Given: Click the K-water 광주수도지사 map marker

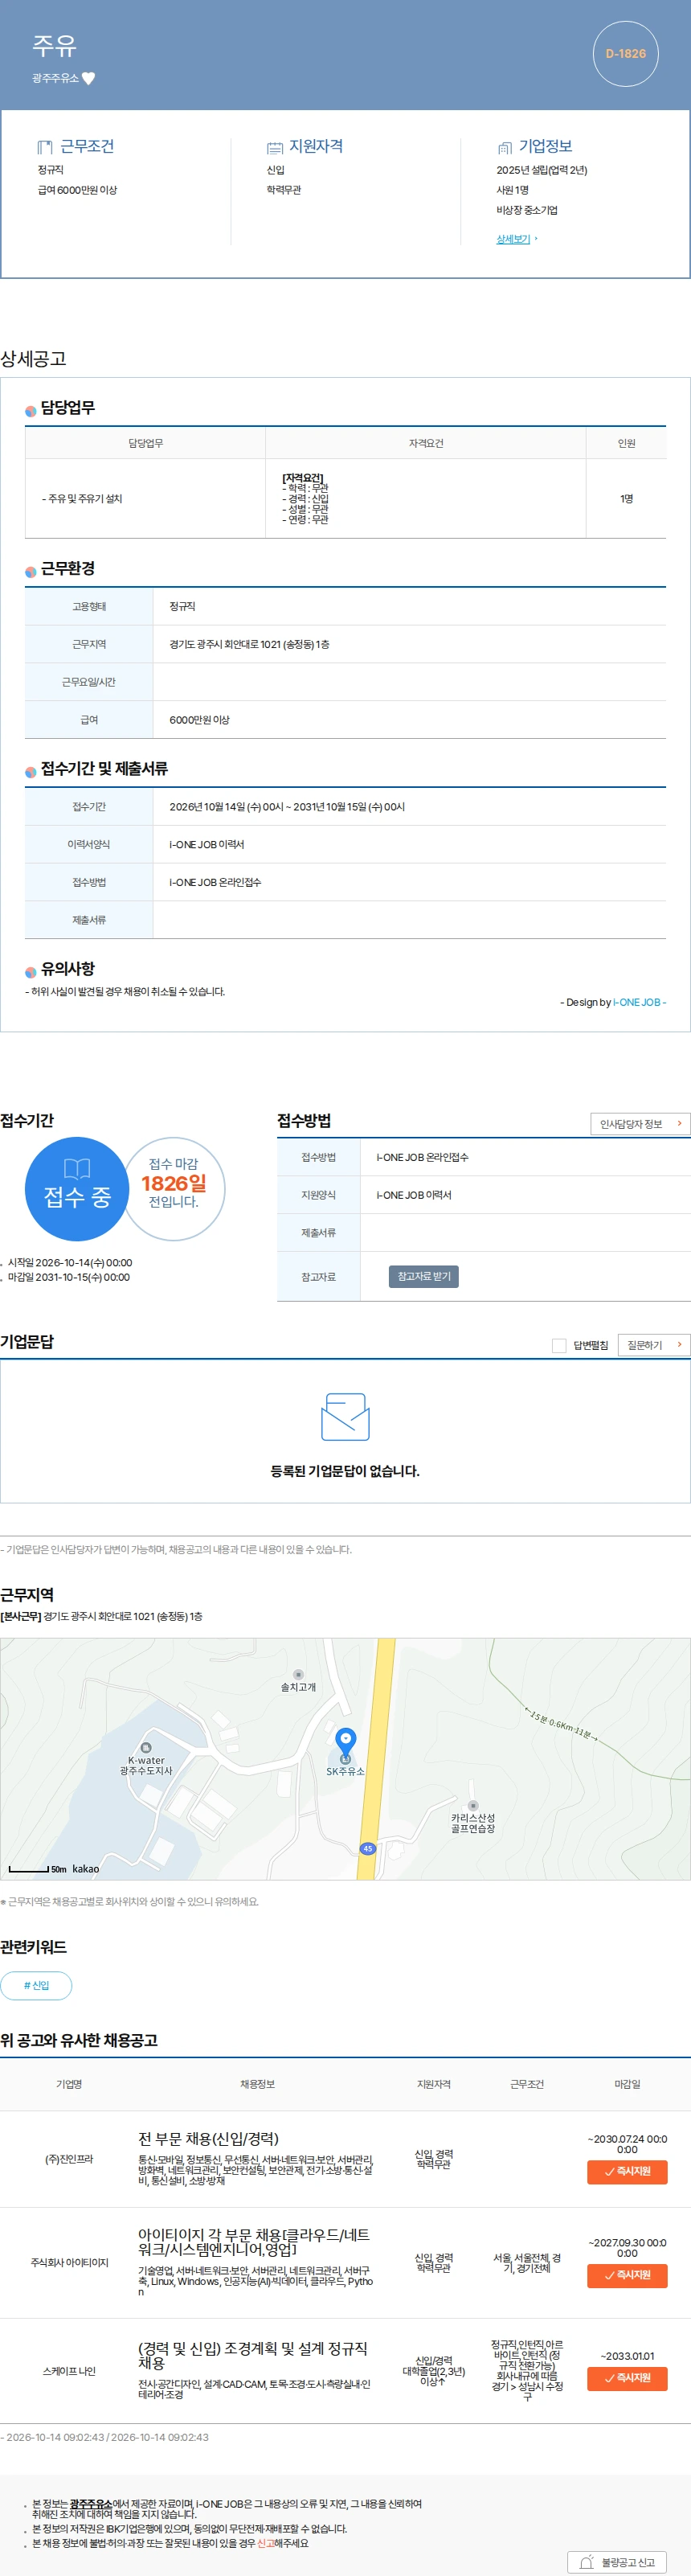Looking at the screenshot, I should (146, 1747).
